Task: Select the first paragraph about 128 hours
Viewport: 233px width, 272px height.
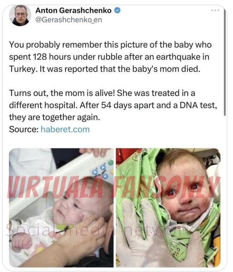Action: click(x=110, y=57)
